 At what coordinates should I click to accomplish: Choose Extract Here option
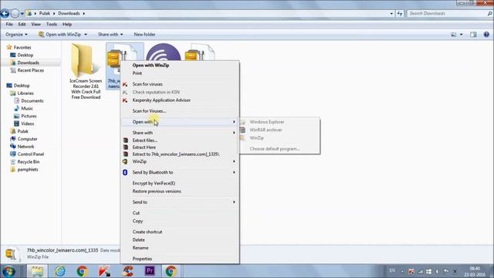(x=180, y=147)
